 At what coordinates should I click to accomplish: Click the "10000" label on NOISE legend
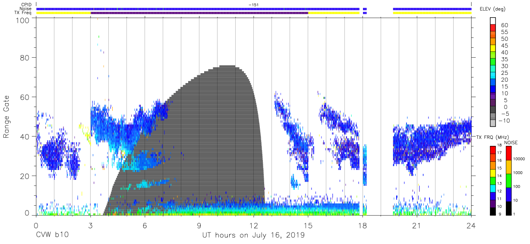point(518,159)
